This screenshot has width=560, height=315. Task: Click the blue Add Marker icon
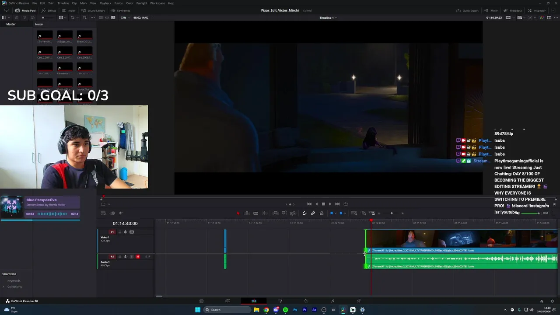pos(341,213)
